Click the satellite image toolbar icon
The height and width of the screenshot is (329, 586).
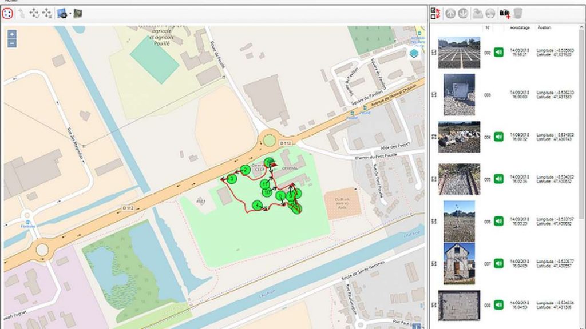click(x=78, y=14)
